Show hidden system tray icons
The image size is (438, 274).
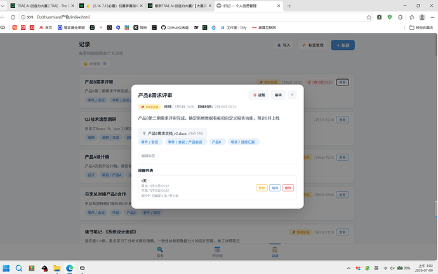tap(348, 268)
